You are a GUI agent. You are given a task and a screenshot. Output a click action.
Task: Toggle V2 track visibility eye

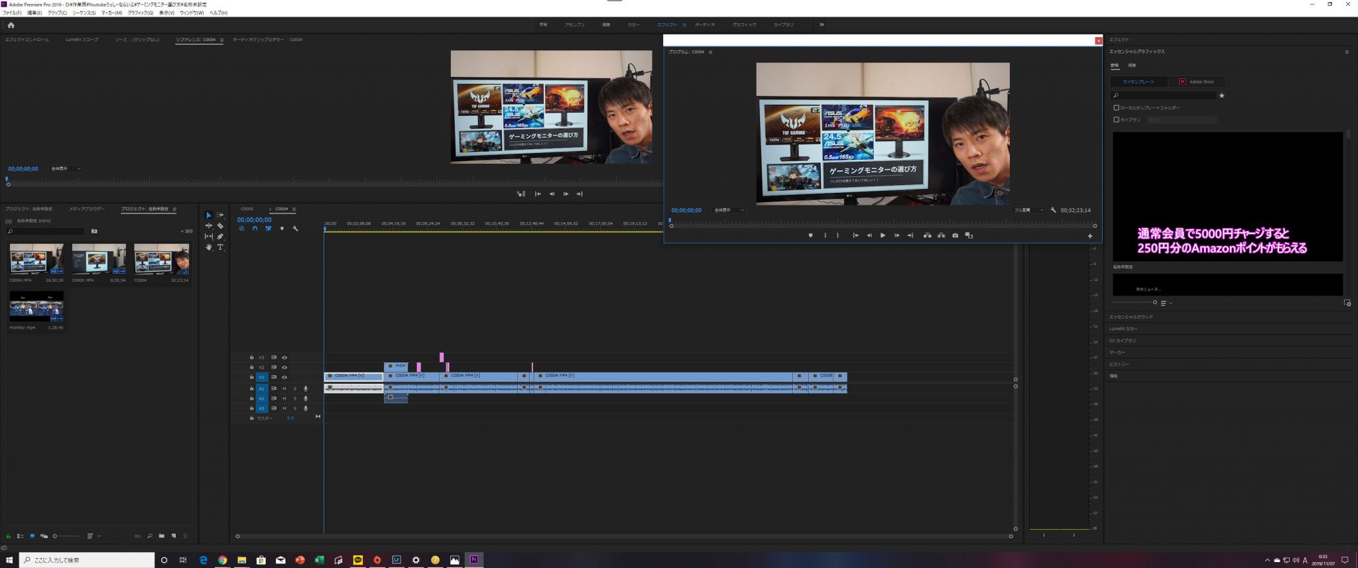[x=284, y=367]
